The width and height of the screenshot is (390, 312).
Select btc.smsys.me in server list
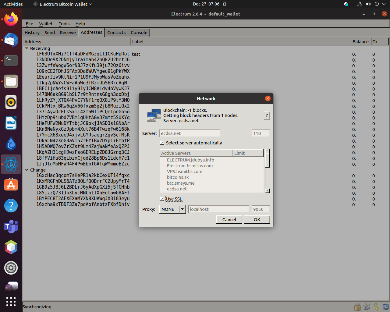[181, 183]
